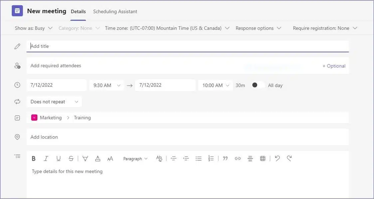
Task: Open the Show as: Busy dropdown
Action: pyautogui.click(x=33, y=28)
